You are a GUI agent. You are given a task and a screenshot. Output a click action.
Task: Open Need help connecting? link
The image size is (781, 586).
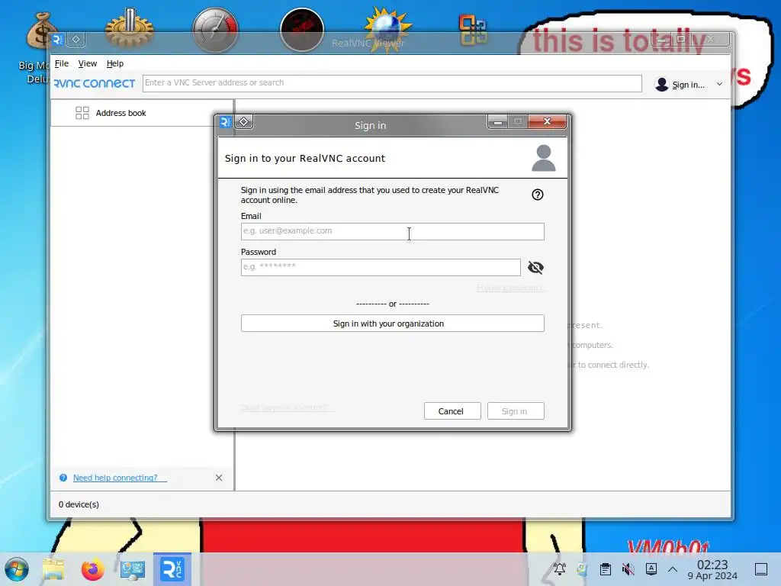pyautogui.click(x=115, y=478)
